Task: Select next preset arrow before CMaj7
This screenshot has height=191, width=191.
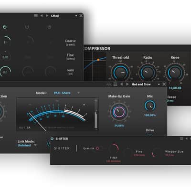Action: click(47, 16)
